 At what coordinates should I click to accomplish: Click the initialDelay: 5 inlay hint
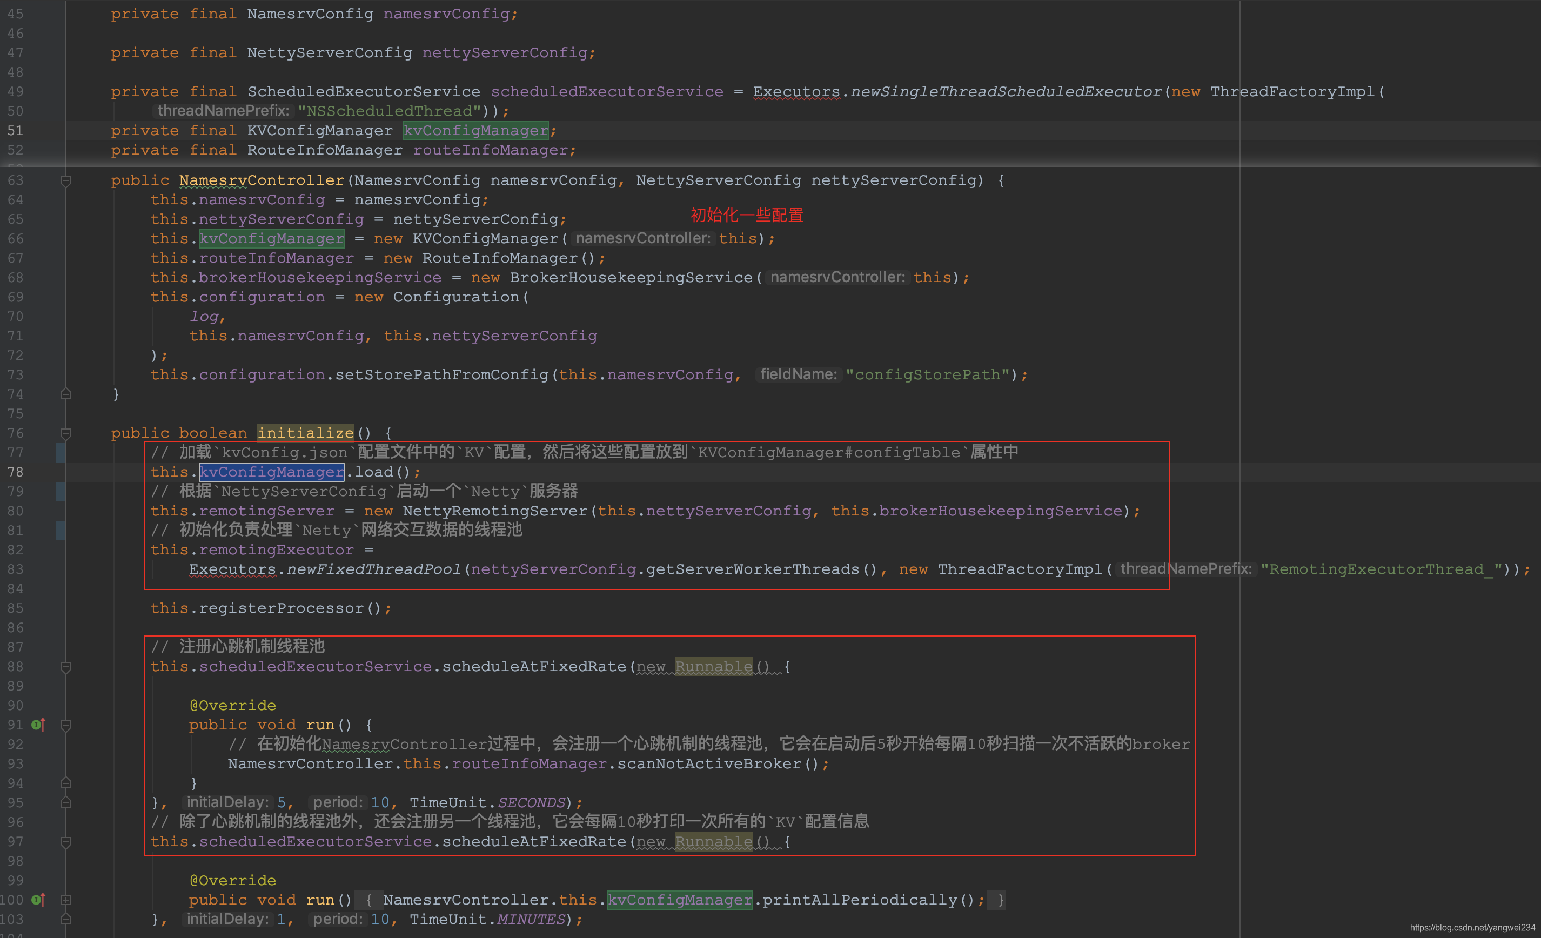click(227, 803)
